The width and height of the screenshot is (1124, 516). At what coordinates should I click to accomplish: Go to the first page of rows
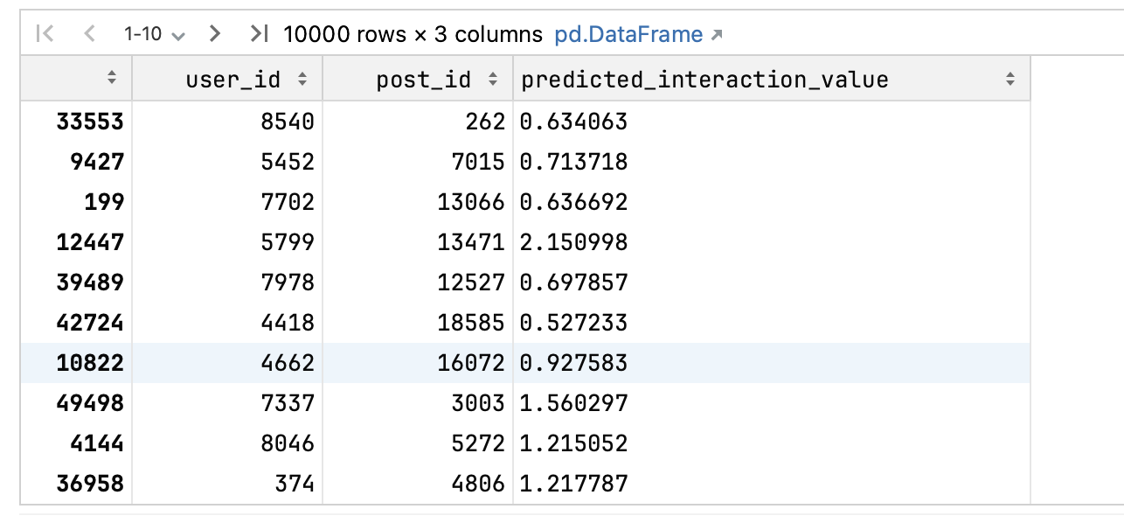click(45, 34)
